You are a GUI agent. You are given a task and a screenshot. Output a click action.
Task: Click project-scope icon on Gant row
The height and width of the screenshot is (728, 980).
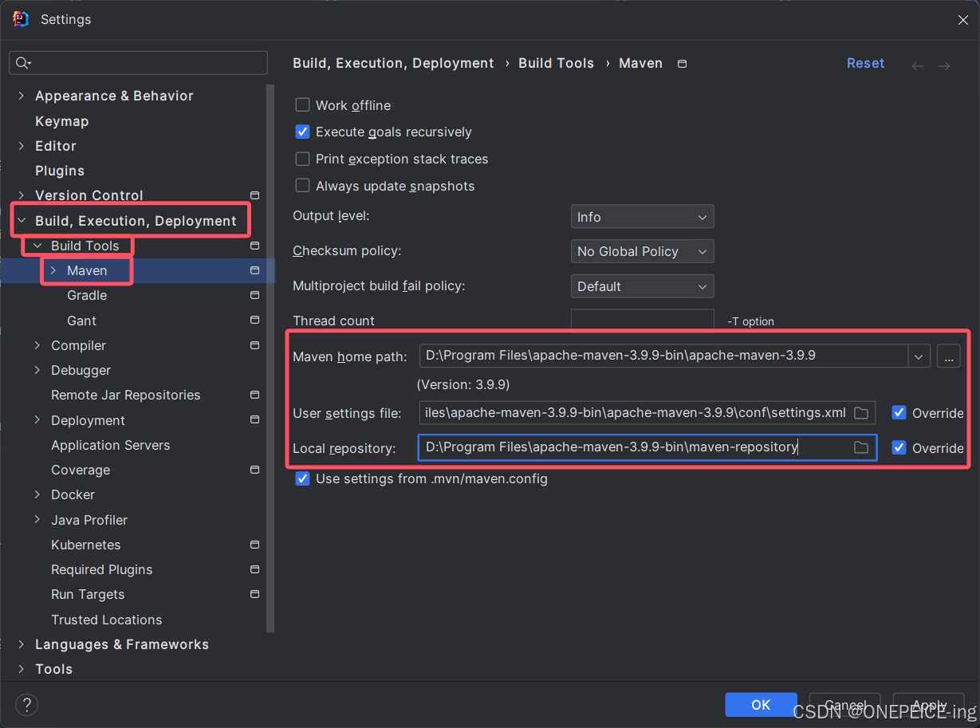tap(254, 321)
